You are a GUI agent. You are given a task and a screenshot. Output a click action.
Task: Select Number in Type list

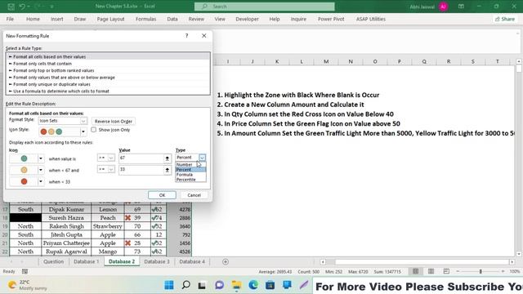click(x=185, y=165)
